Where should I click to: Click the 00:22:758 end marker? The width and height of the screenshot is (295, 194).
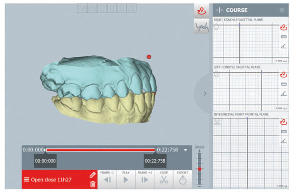click(155, 161)
